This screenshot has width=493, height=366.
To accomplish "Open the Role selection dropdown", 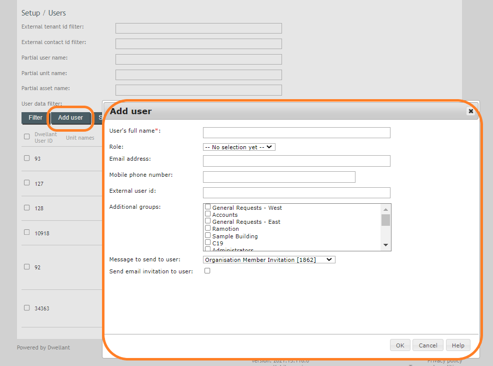I will pos(238,147).
